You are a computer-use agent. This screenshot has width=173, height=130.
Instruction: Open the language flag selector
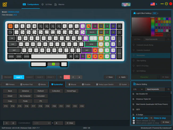pos(153,4)
